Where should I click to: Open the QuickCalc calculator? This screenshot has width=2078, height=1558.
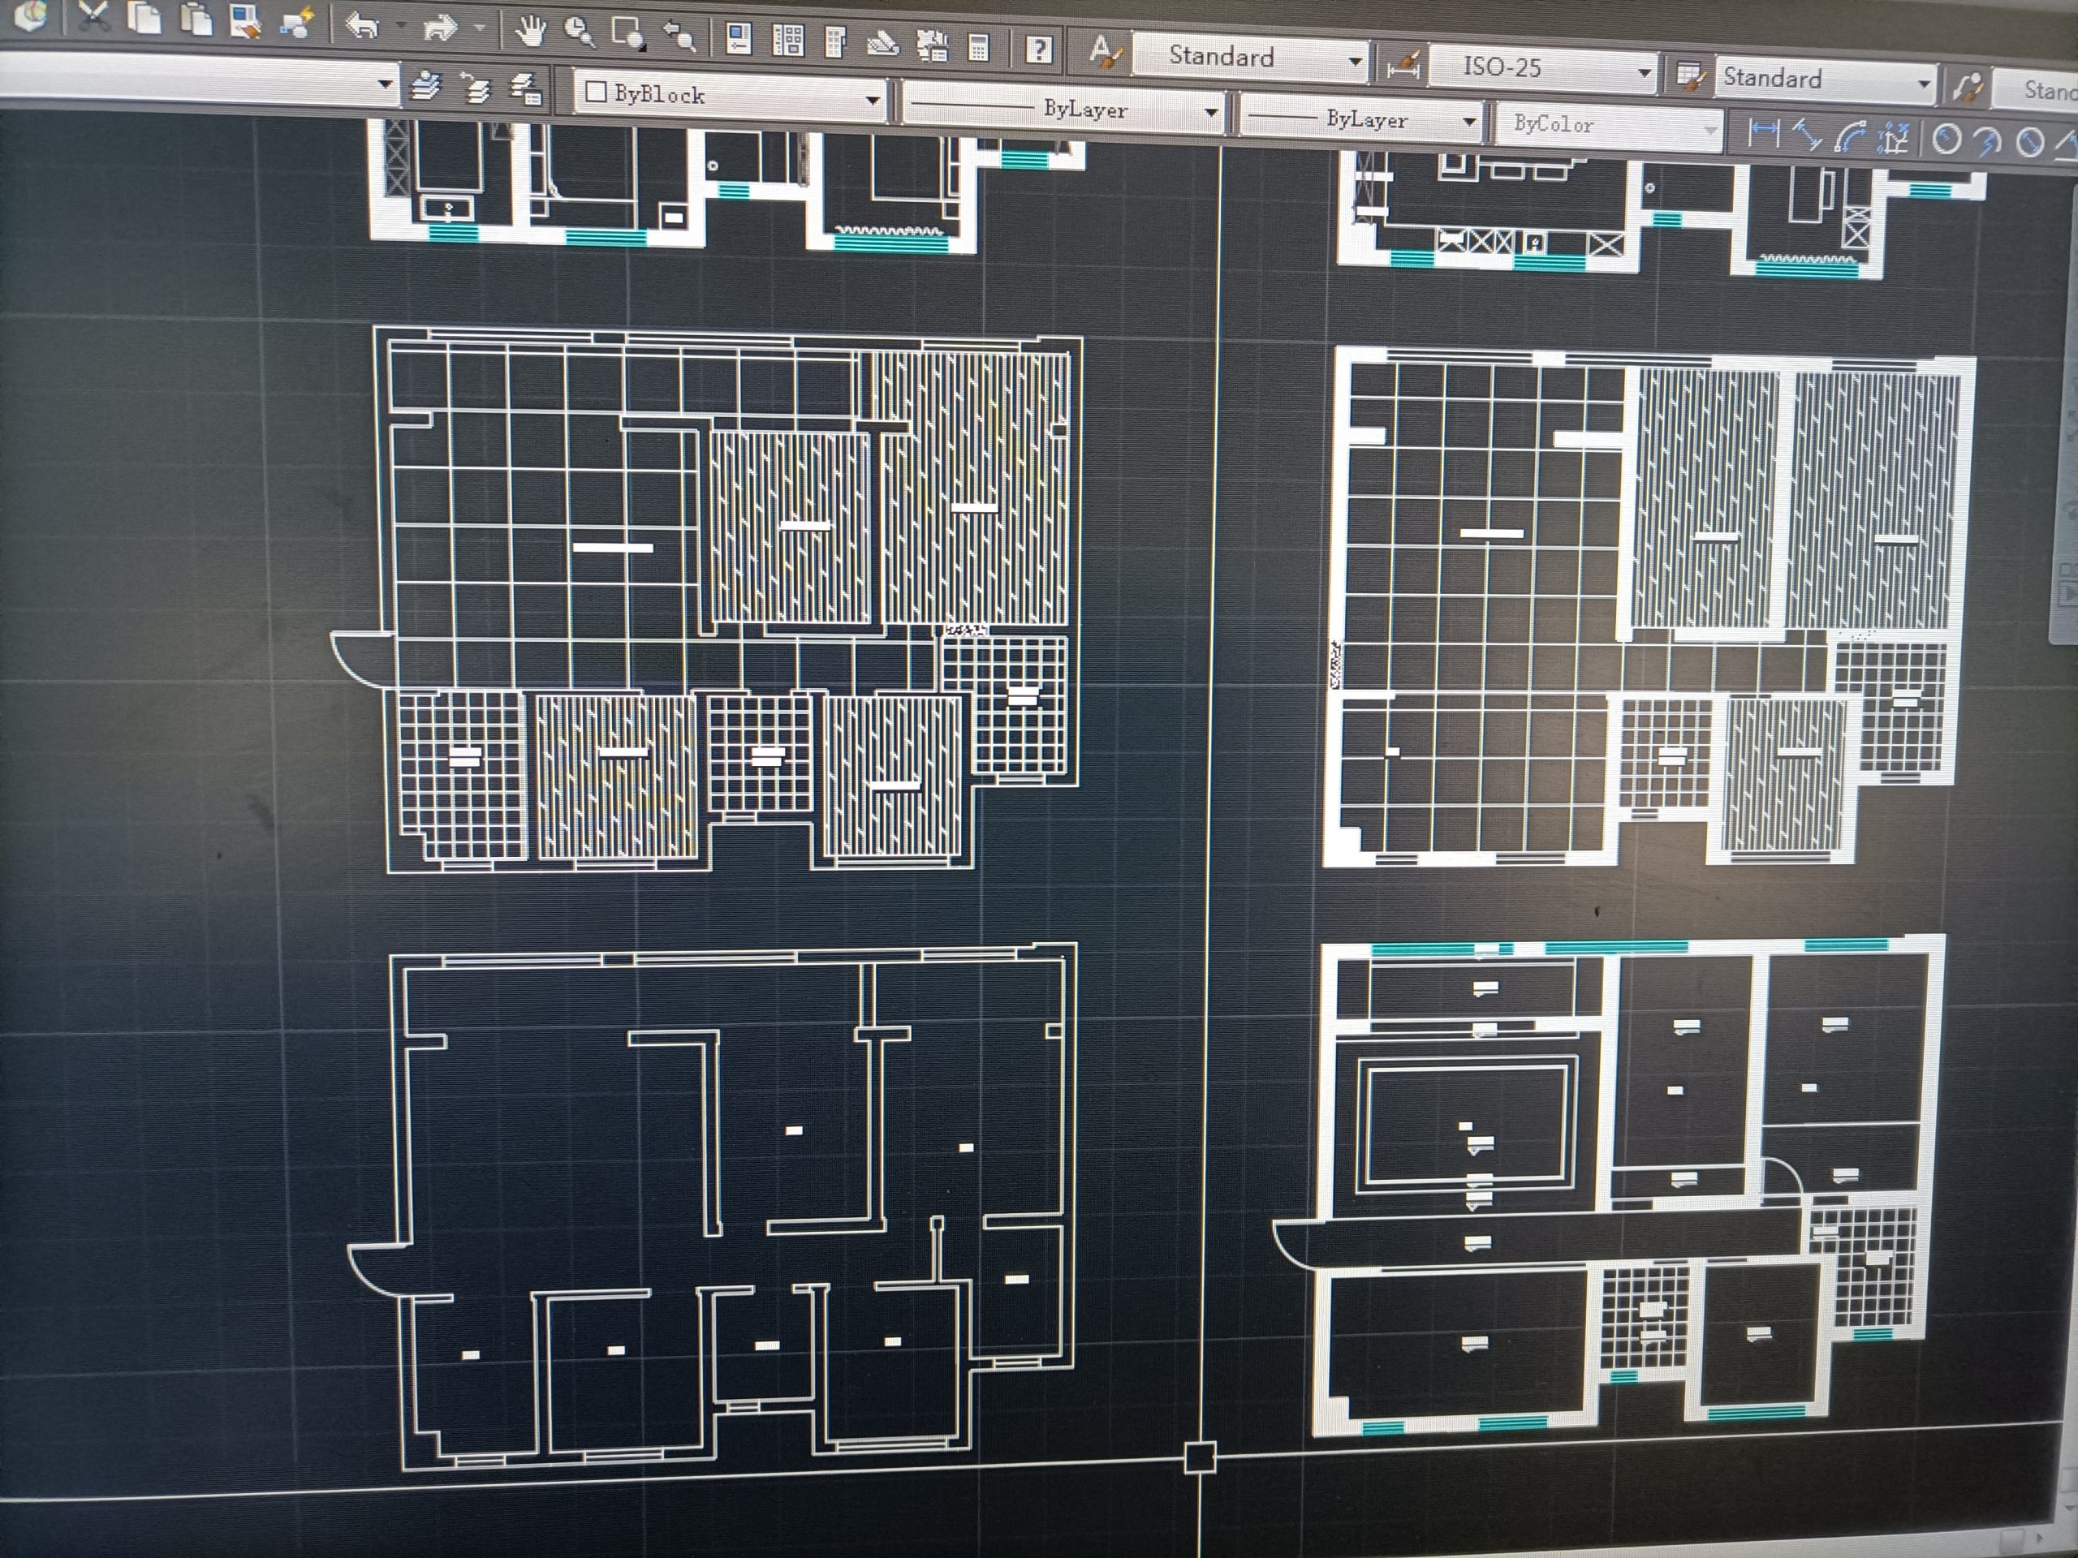coord(978,46)
